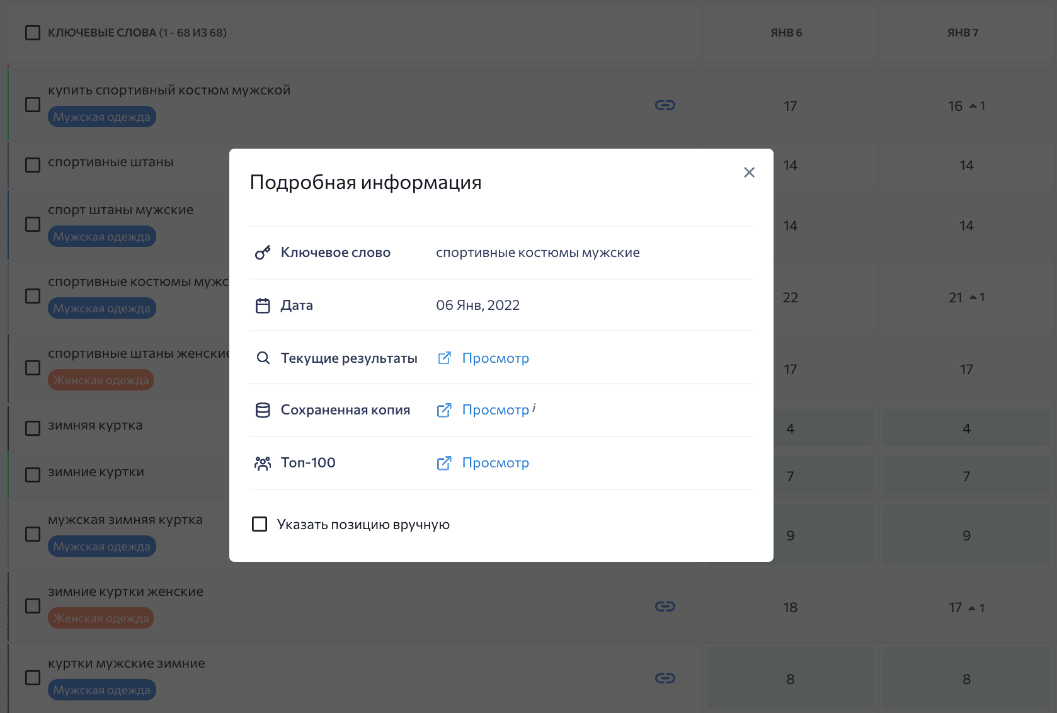
Task: Click the ЯНВ 6 column header
Action: pos(786,33)
